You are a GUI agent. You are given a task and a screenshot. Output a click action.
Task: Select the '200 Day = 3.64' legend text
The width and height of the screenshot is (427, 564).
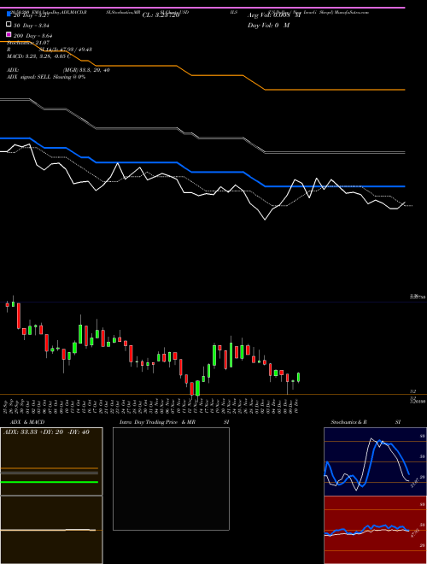[x=33, y=36]
